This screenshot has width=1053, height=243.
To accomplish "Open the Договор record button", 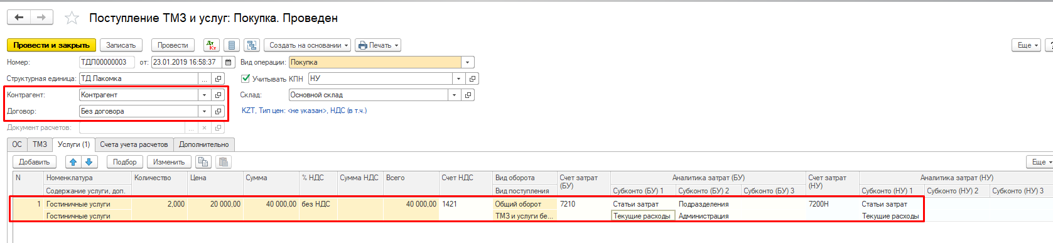I will click(x=218, y=111).
